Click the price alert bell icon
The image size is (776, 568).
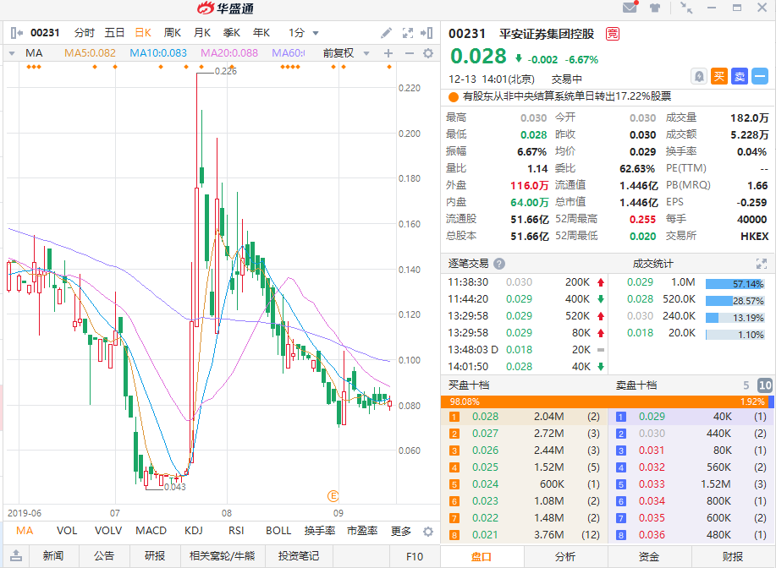pos(699,76)
